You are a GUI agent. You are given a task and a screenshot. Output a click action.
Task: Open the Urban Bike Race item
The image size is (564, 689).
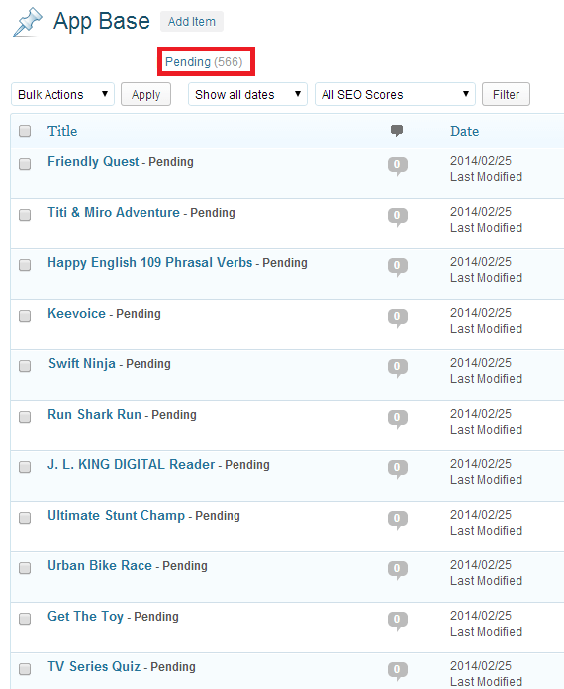point(100,566)
